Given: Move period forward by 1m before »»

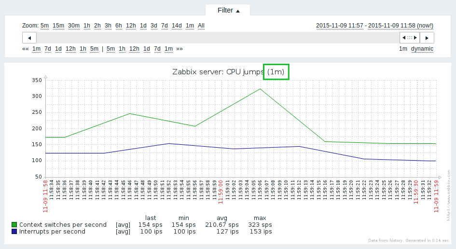Looking at the screenshot, I should click(169, 49).
